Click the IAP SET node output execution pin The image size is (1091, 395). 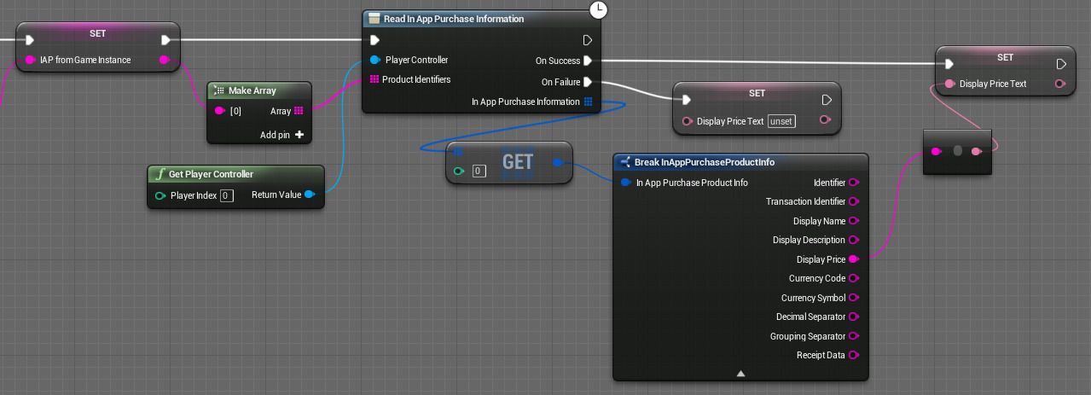pyautogui.click(x=165, y=39)
